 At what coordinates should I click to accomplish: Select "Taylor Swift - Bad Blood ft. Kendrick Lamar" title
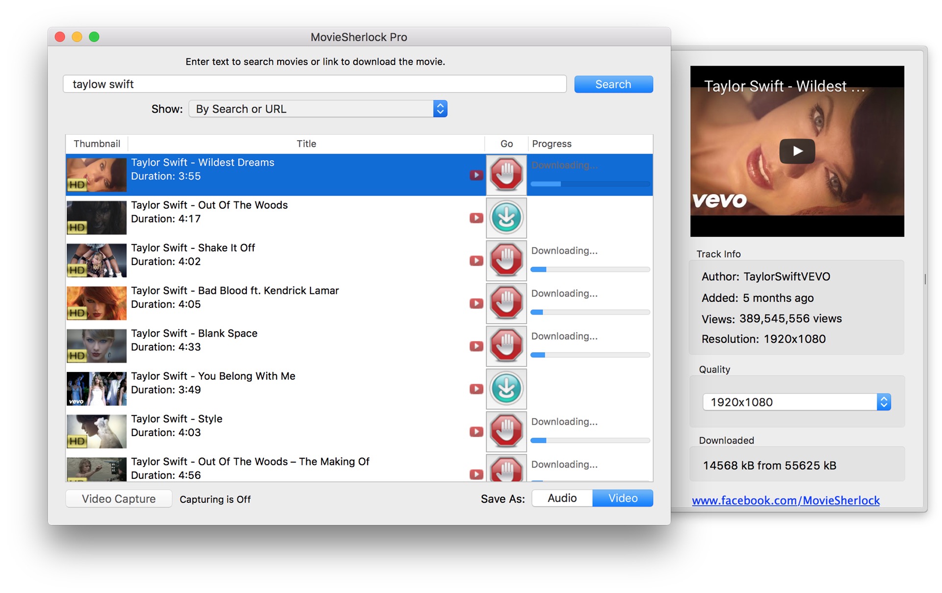click(x=235, y=290)
